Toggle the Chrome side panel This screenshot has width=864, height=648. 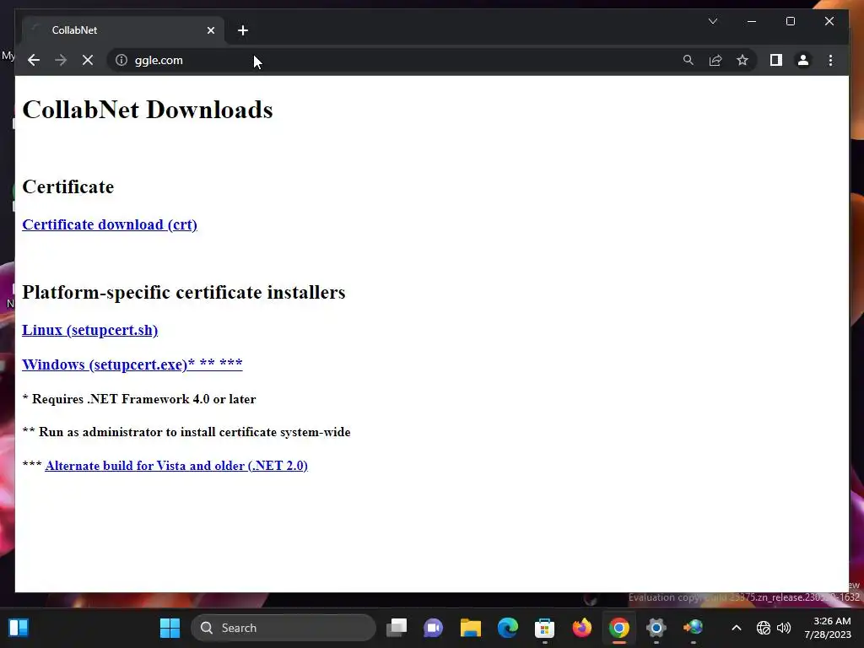click(x=776, y=60)
